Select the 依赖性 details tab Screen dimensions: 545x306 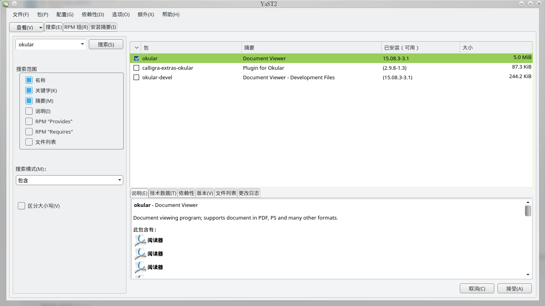[187, 193]
